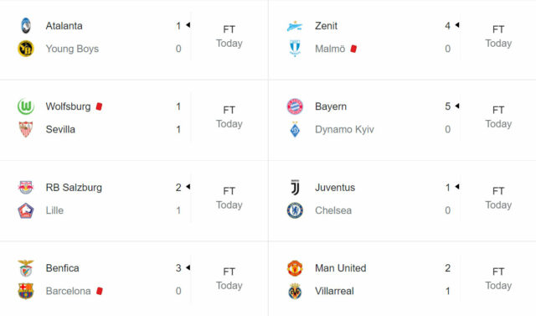Click the Barcelona club crest
536x316 pixels.
[x=26, y=291]
